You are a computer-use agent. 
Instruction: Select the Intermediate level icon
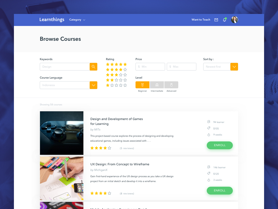coord(157,85)
